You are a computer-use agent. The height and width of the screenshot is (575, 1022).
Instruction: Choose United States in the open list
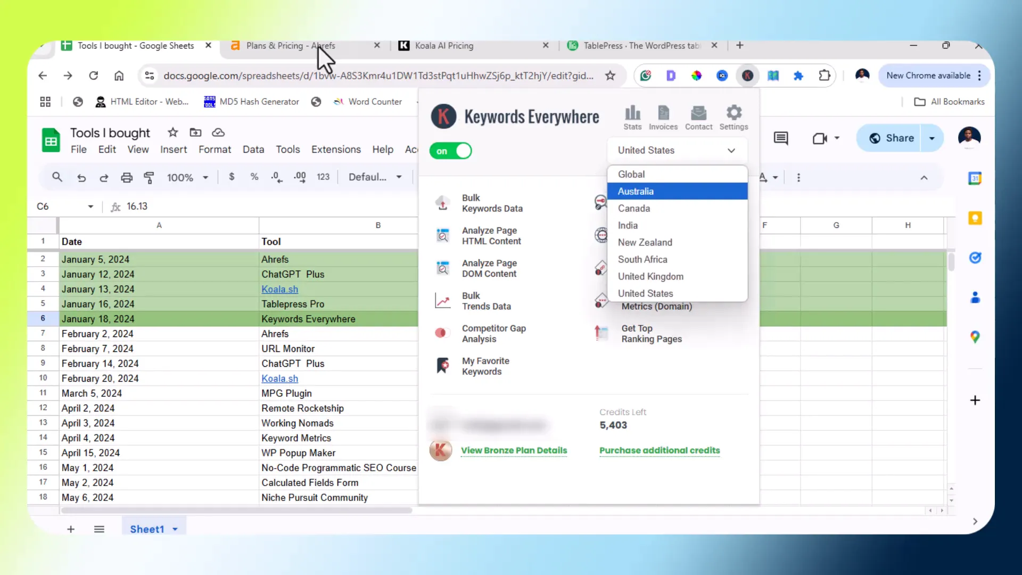[677, 293]
